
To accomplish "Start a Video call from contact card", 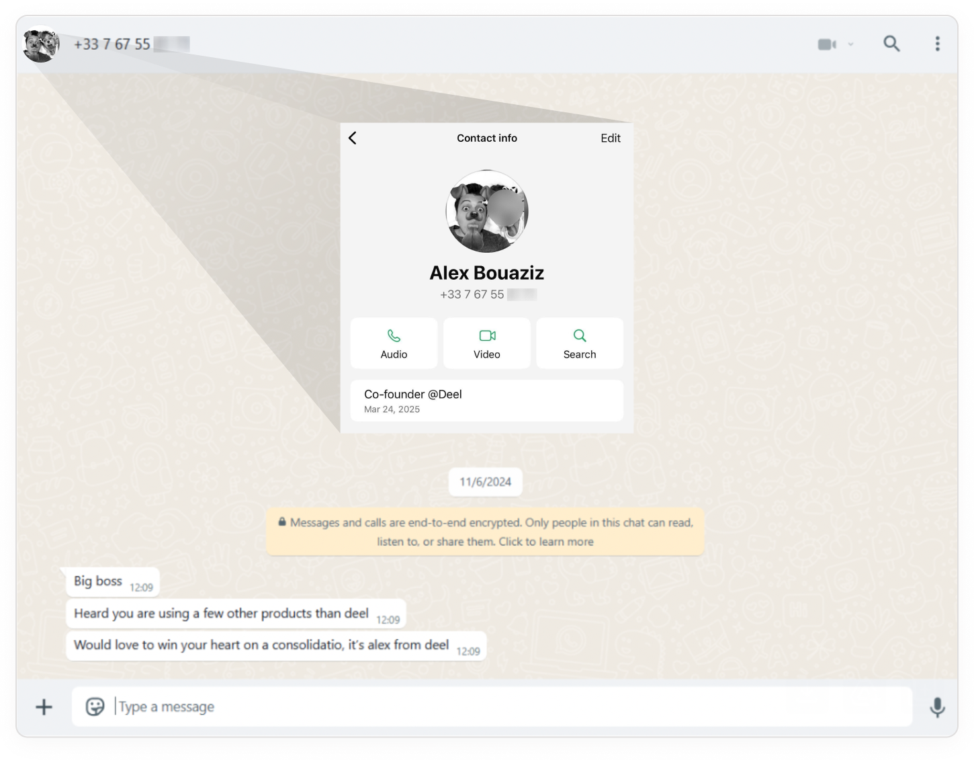I will (487, 343).
